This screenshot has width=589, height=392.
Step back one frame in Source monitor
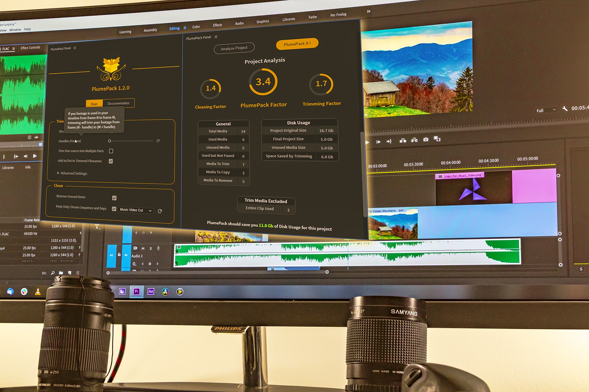pyautogui.click(x=25, y=156)
